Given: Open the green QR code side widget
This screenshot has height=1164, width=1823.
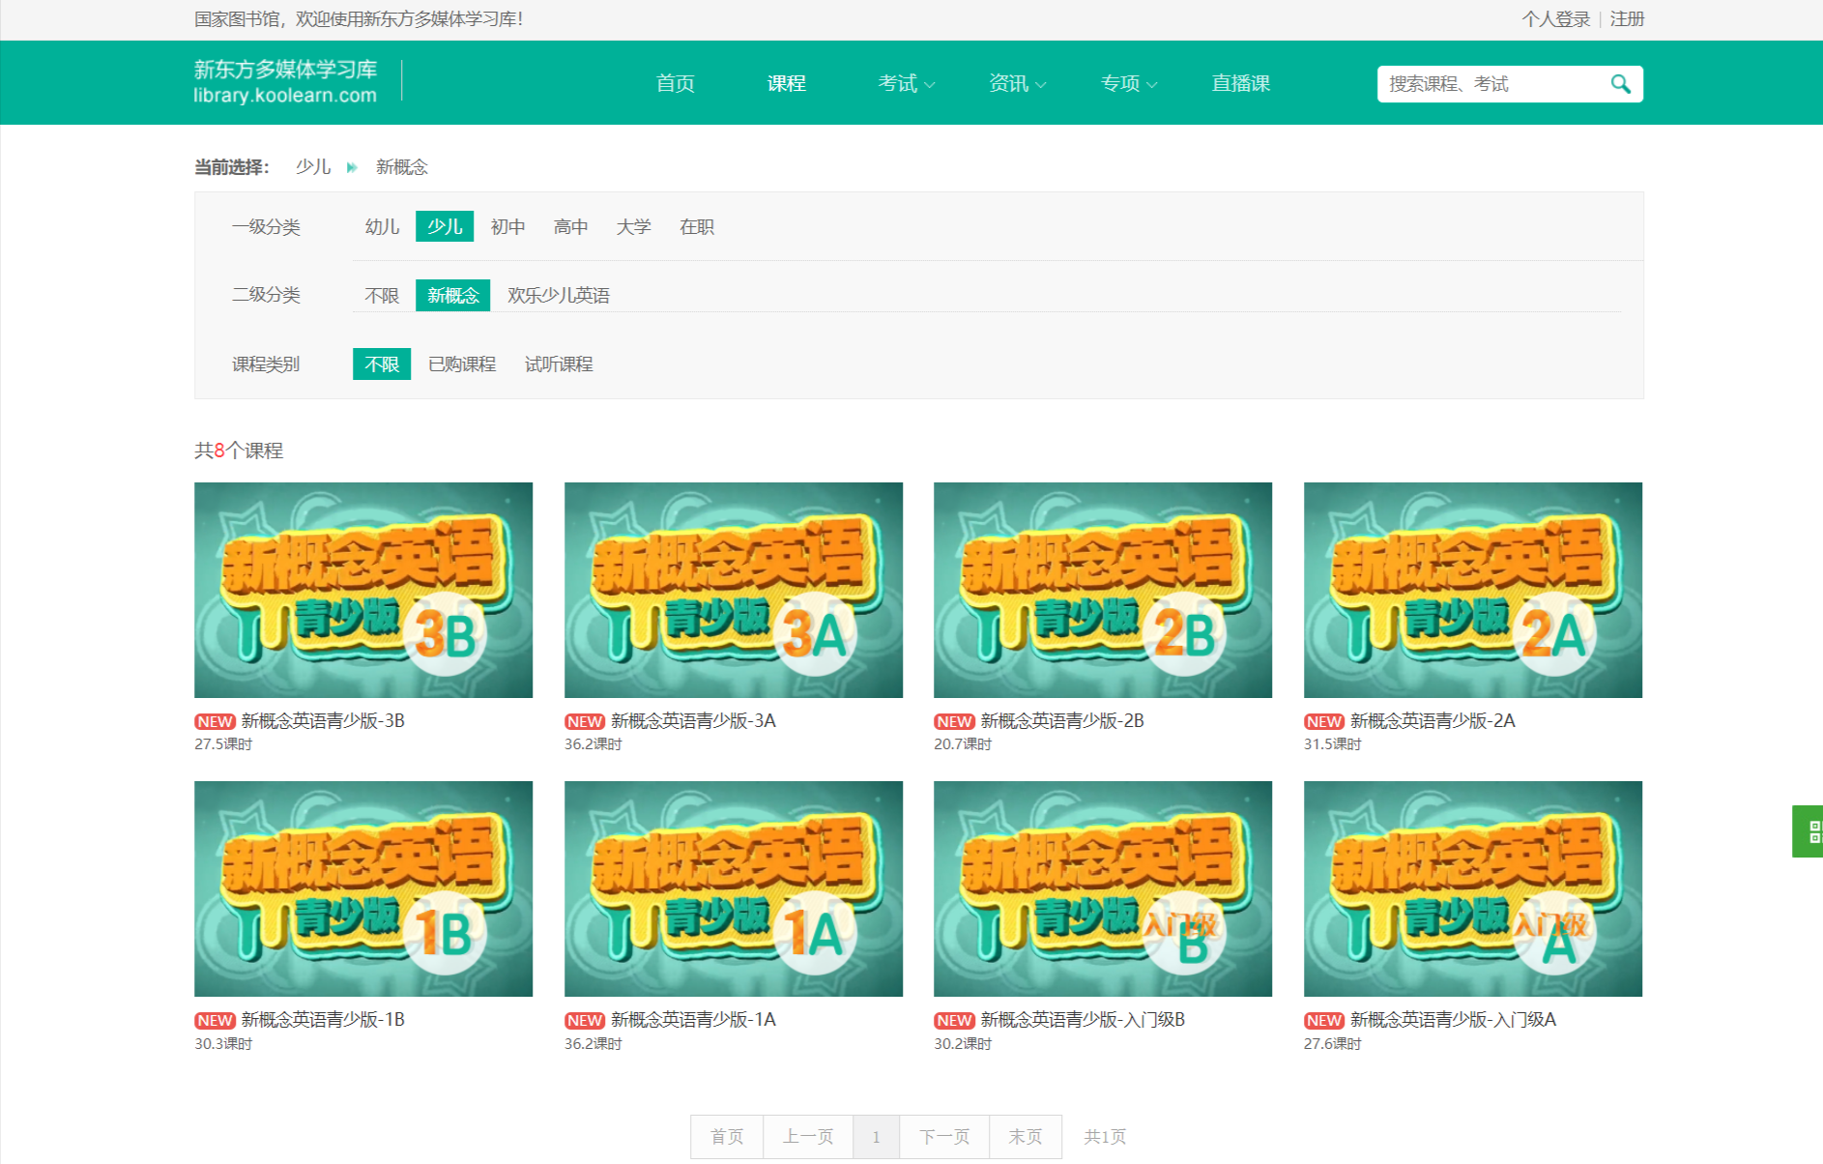Looking at the screenshot, I should pyautogui.click(x=1809, y=831).
